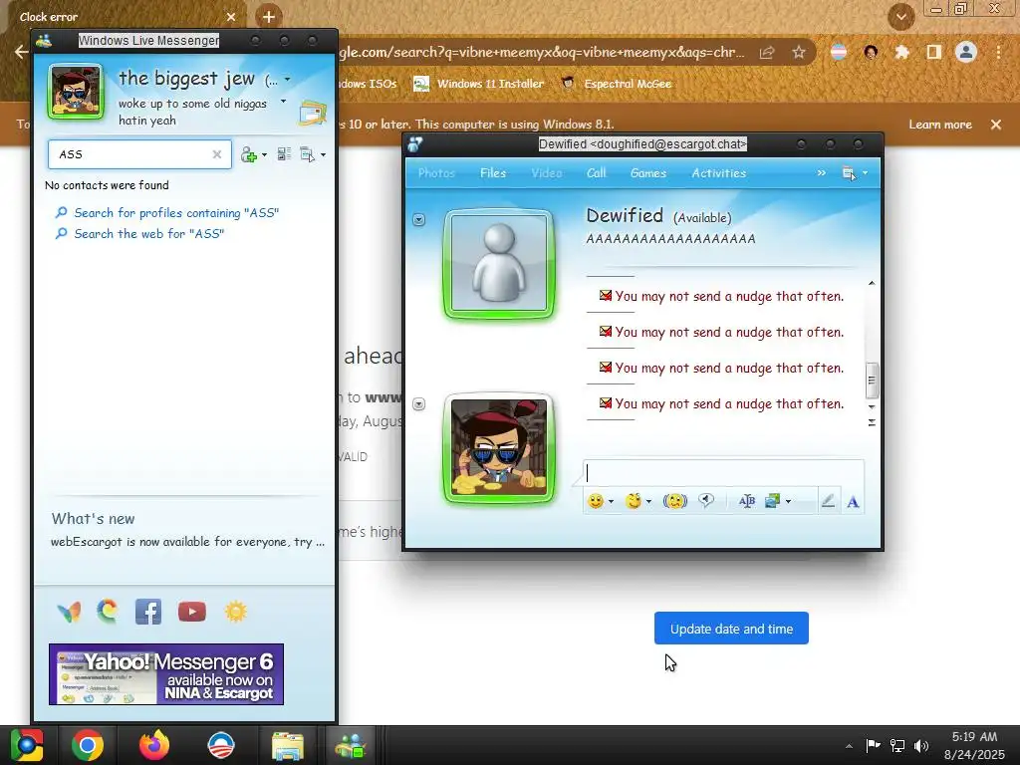Expand the emoticon picker arrow
The height and width of the screenshot is (765, 1020).
click(x=611, y=502)
